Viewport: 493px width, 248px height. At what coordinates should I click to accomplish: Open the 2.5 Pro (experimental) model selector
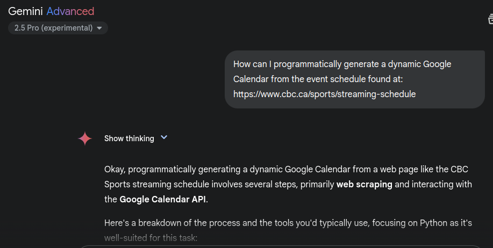[x=58, y=28]
